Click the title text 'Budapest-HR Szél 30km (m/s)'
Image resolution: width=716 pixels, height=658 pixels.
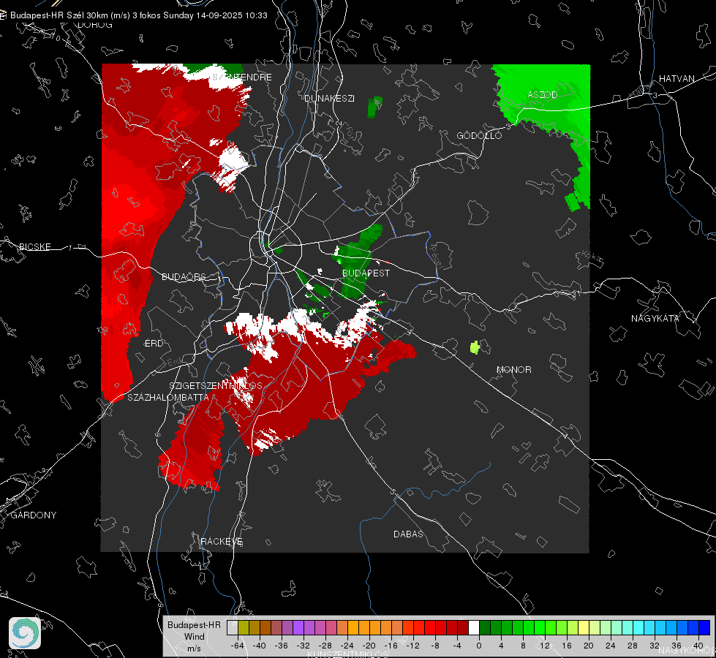pos(70,15)
